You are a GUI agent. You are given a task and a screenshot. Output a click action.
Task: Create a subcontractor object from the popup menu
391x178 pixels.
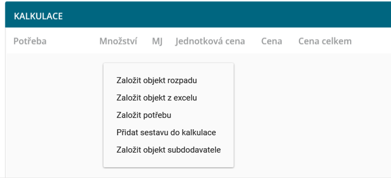[x=168, y=150]
